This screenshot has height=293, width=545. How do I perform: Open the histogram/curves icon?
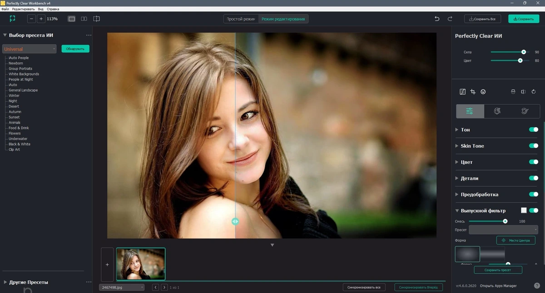[x=462, y=92]
